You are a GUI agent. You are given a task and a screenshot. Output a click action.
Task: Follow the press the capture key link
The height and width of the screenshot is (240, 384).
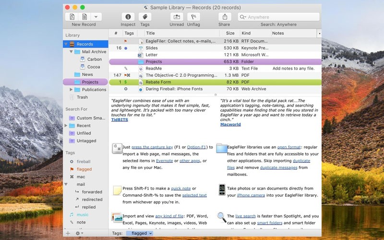pyautogui.click(x=152, y=147)
